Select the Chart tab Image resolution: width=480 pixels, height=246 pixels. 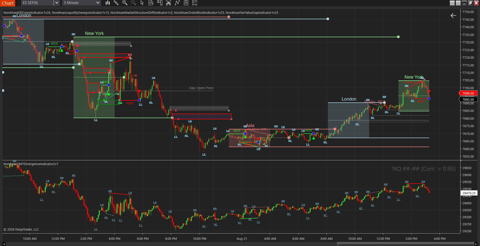click(8, 3)
